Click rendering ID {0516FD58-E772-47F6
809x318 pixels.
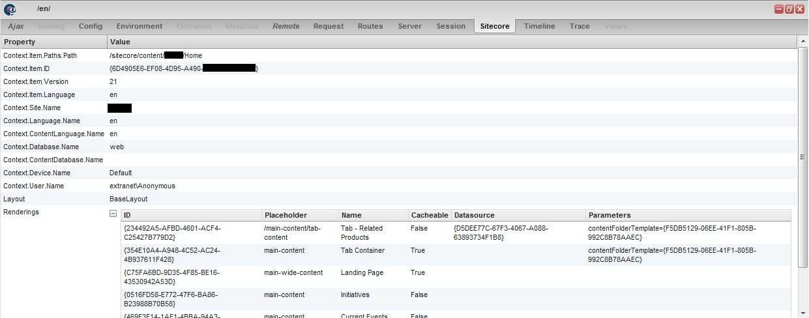coord(171,299)
